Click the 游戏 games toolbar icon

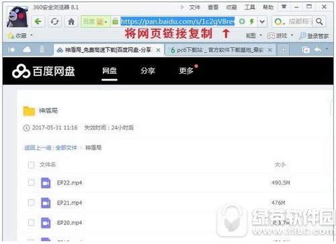(x=271, y=36)
